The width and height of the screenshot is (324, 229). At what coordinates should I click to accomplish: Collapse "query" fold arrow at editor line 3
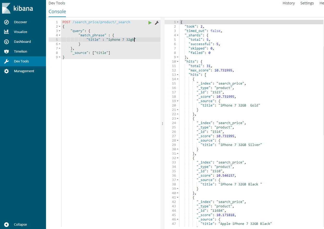tap(60, 31)
